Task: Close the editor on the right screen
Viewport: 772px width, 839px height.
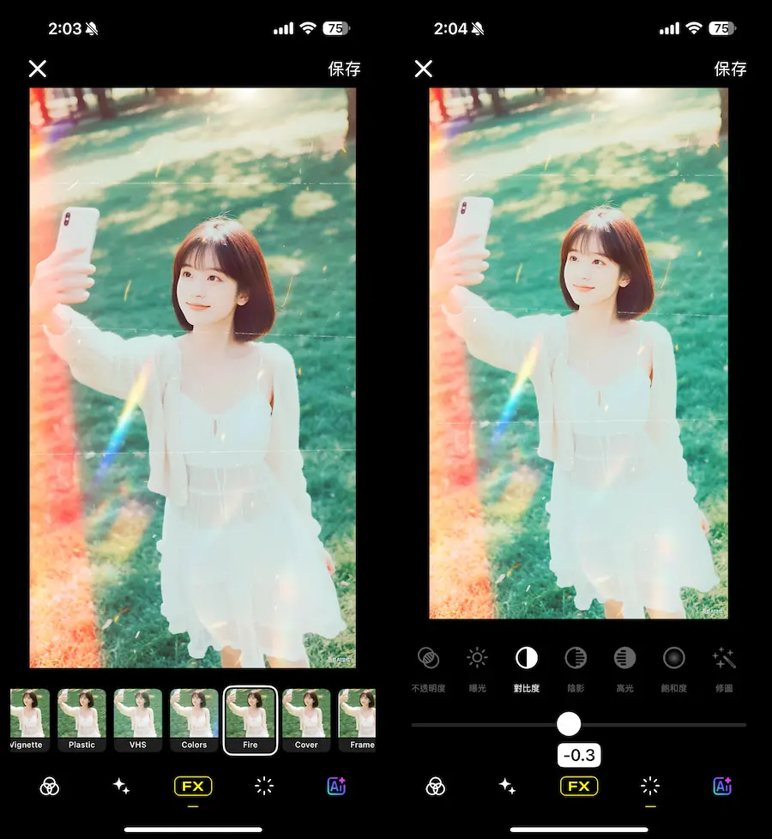Action: pos(424,69)
